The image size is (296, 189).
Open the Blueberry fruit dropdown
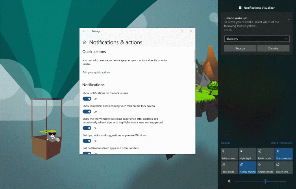click(x=257, y=39)
